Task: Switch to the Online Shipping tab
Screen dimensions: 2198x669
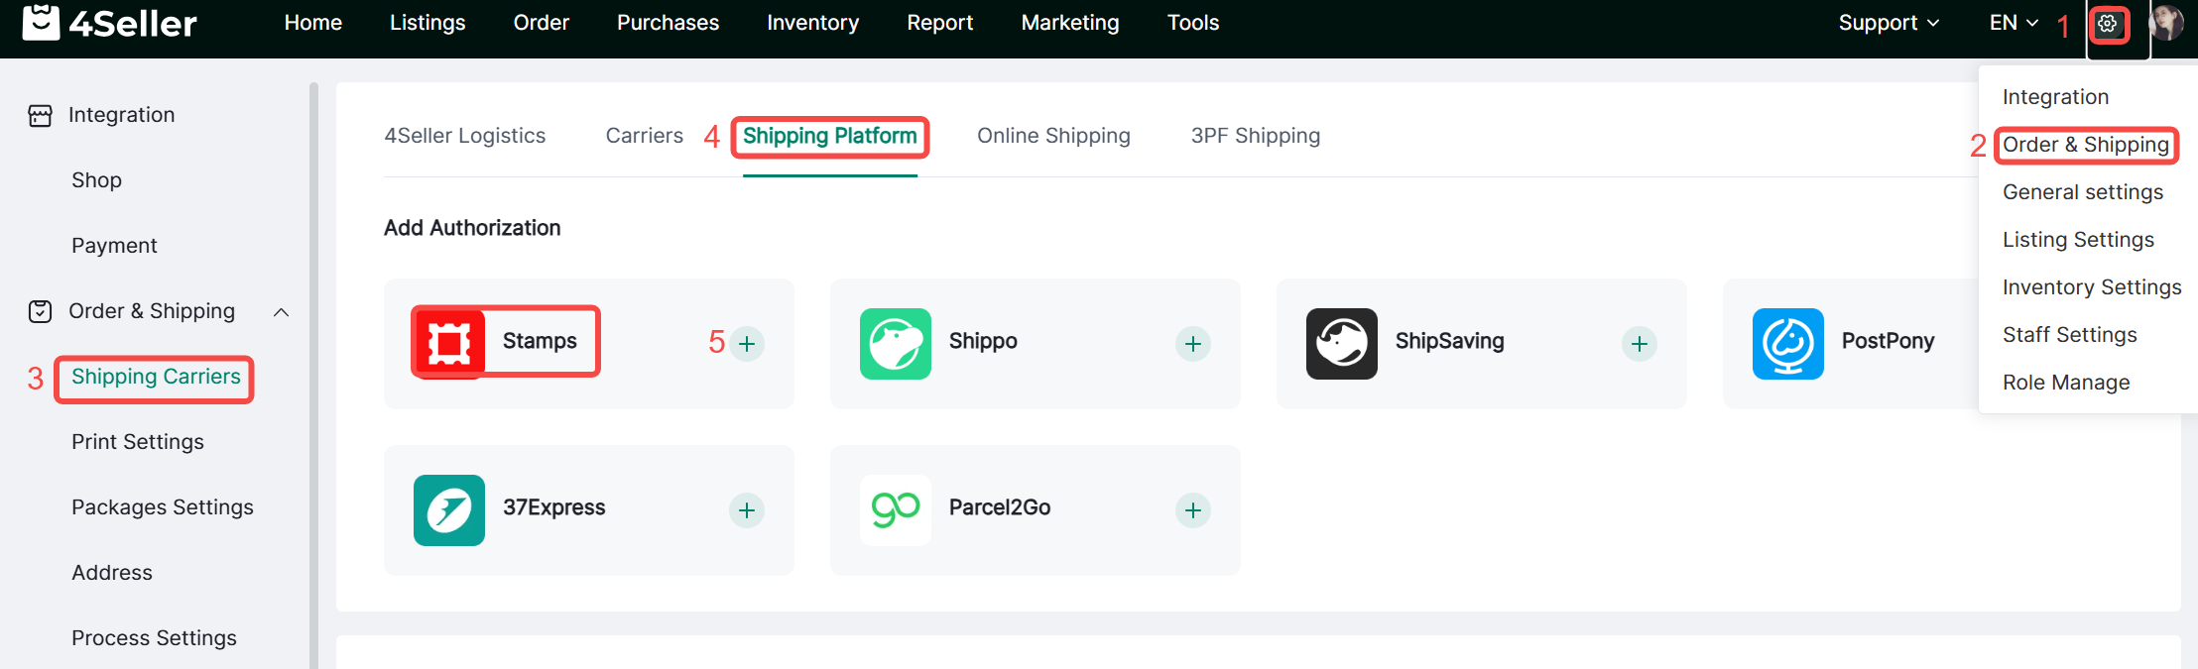Action: pyautogui.click(x=1053, y=136)
